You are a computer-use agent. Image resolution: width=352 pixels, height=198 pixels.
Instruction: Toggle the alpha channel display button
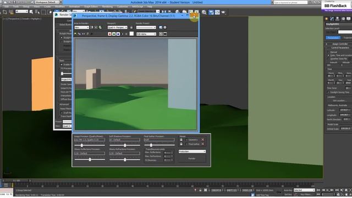click(122, 34)
